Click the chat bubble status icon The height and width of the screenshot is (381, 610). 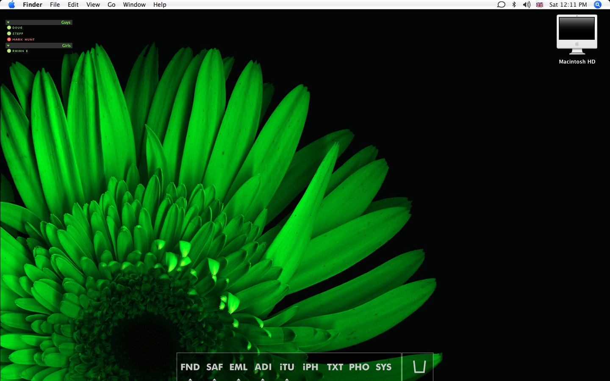tap(501, 5)
